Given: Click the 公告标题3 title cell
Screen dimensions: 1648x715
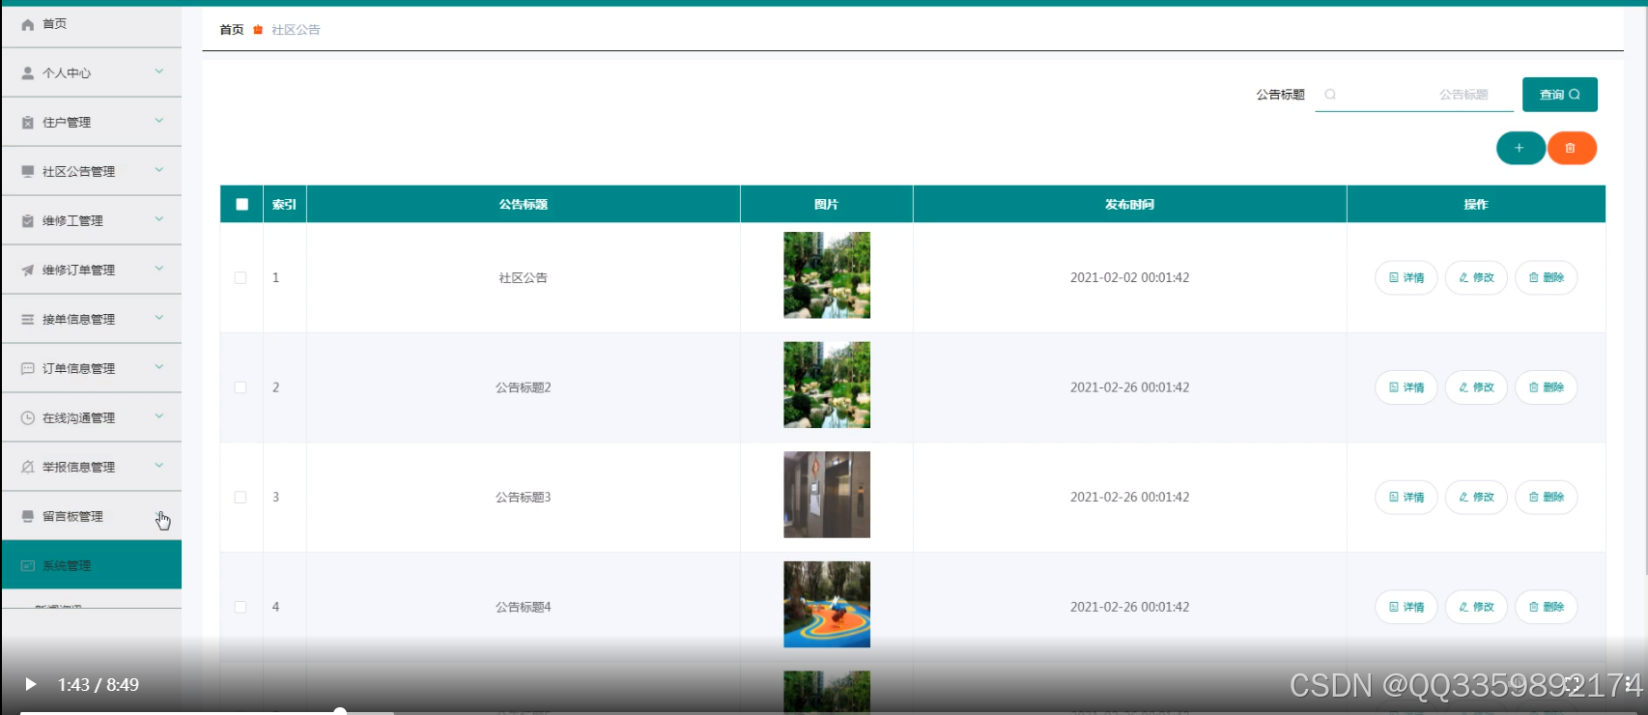Looking at the screenshot, I should pyautogui.click(x=524, y=498).
